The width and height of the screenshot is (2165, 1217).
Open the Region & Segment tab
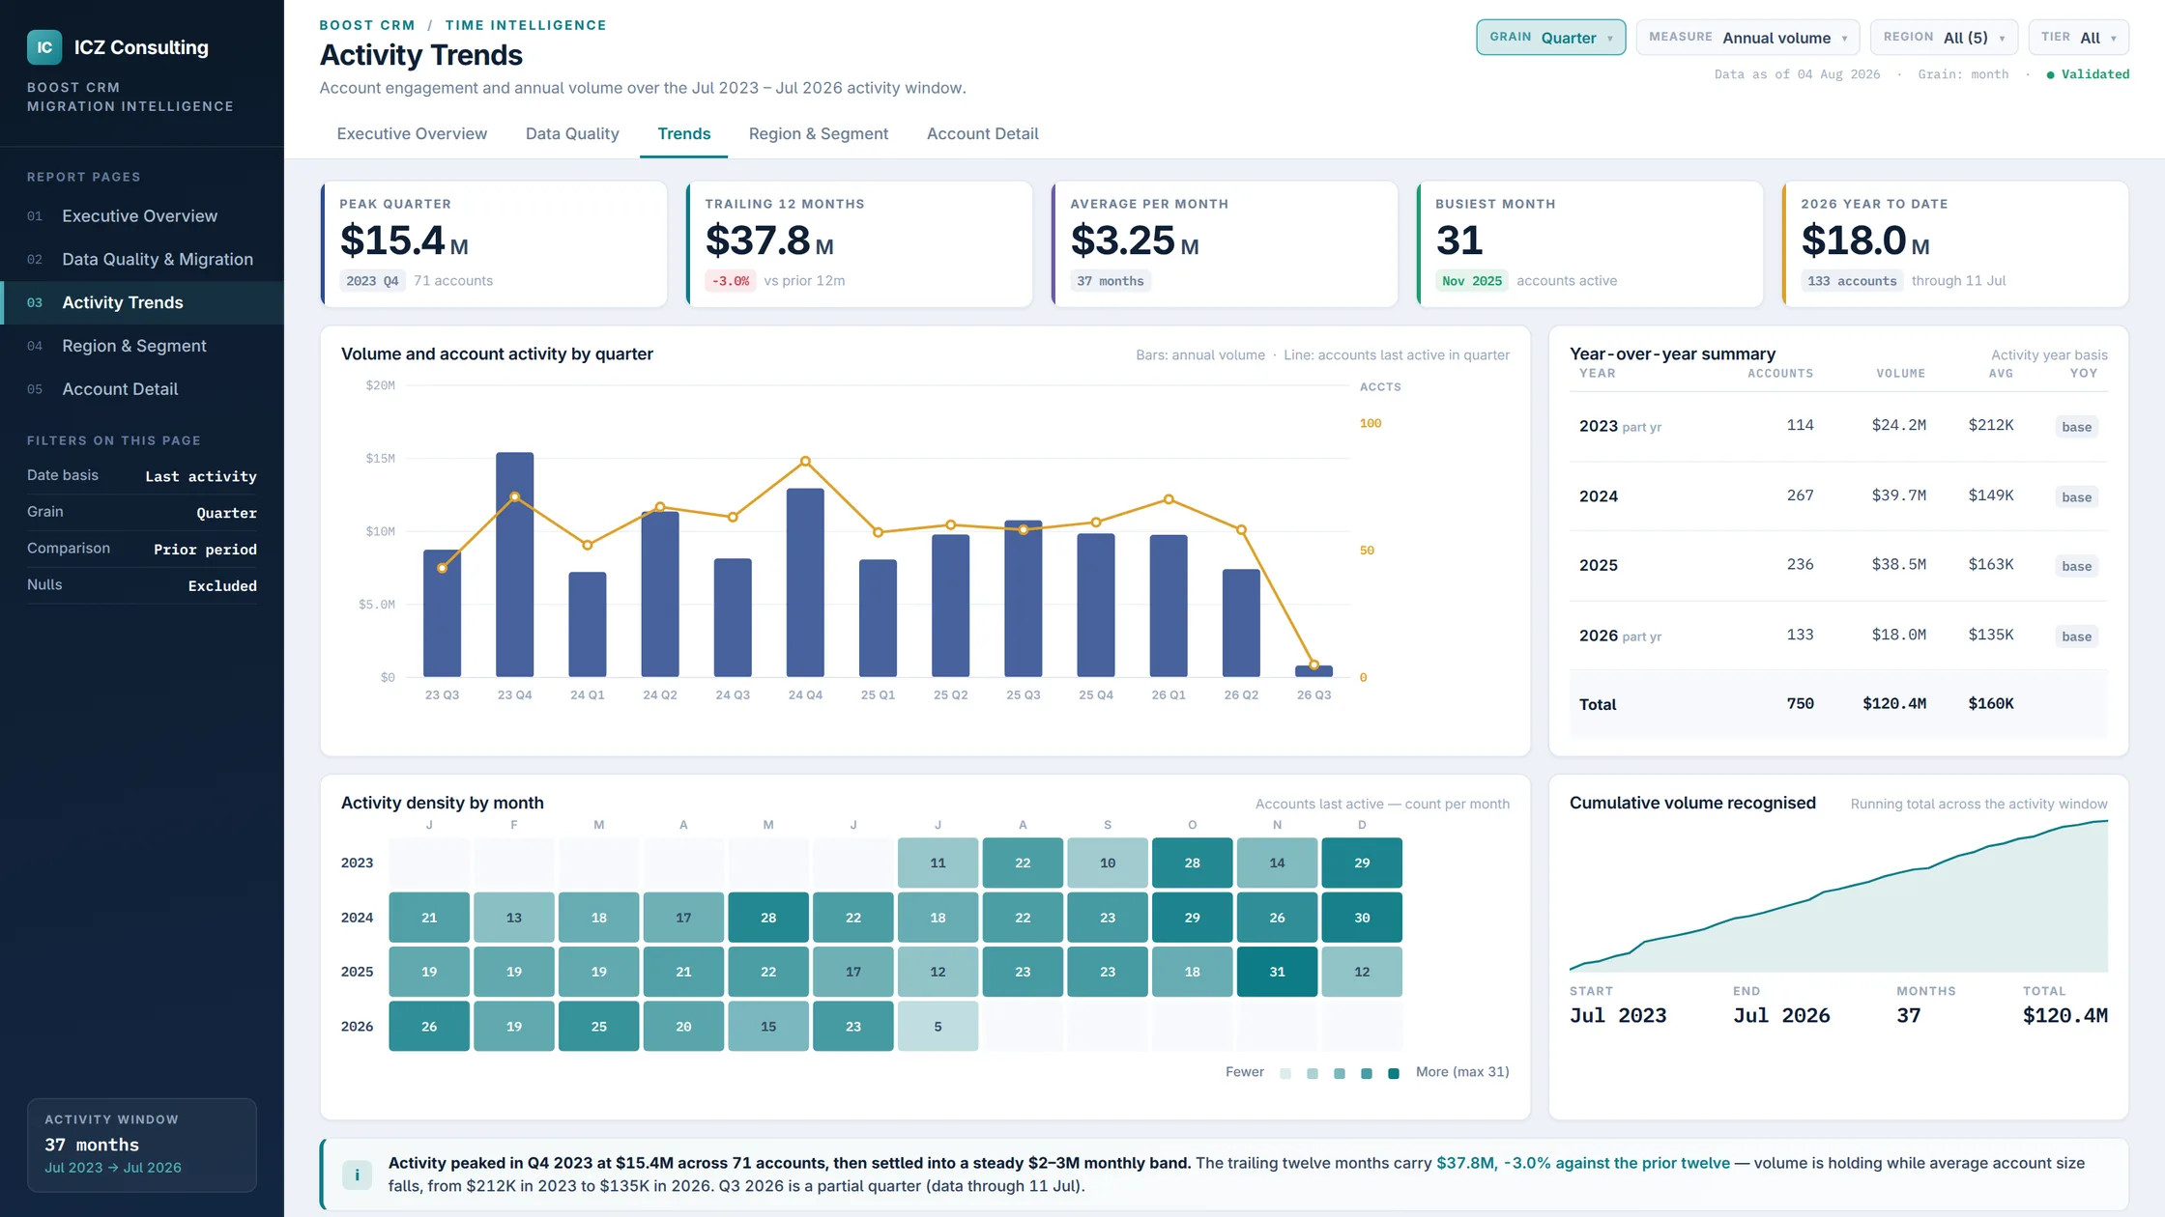click(x=818, y=133)
